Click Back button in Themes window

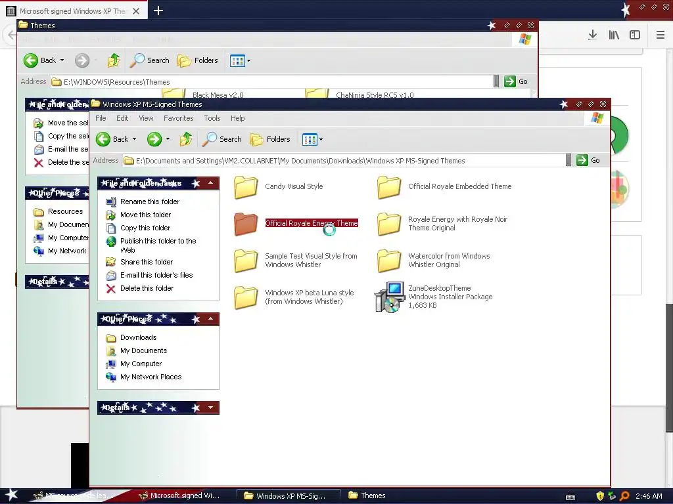point(39,60)
